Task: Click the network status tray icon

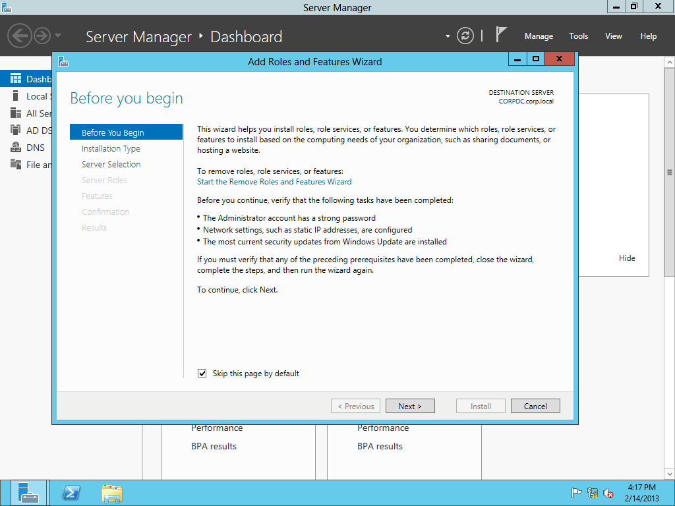Action: pos(593,493)
